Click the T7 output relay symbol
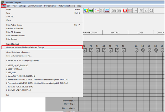The height and width of the screenshot is (112, 165). point(123,50)
